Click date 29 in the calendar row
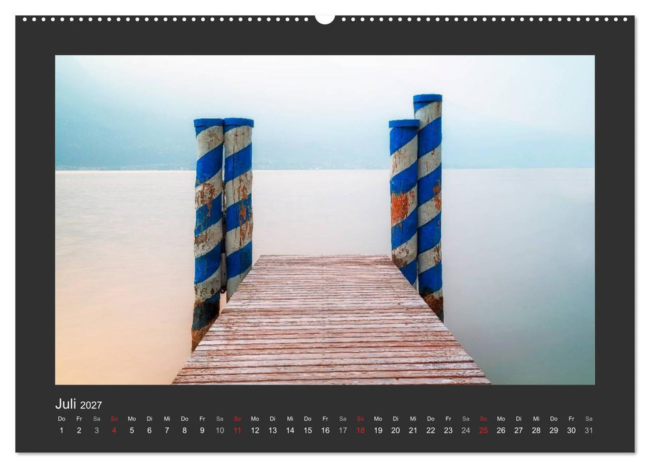Screen dimensions: 650x468 coord(554,431)
